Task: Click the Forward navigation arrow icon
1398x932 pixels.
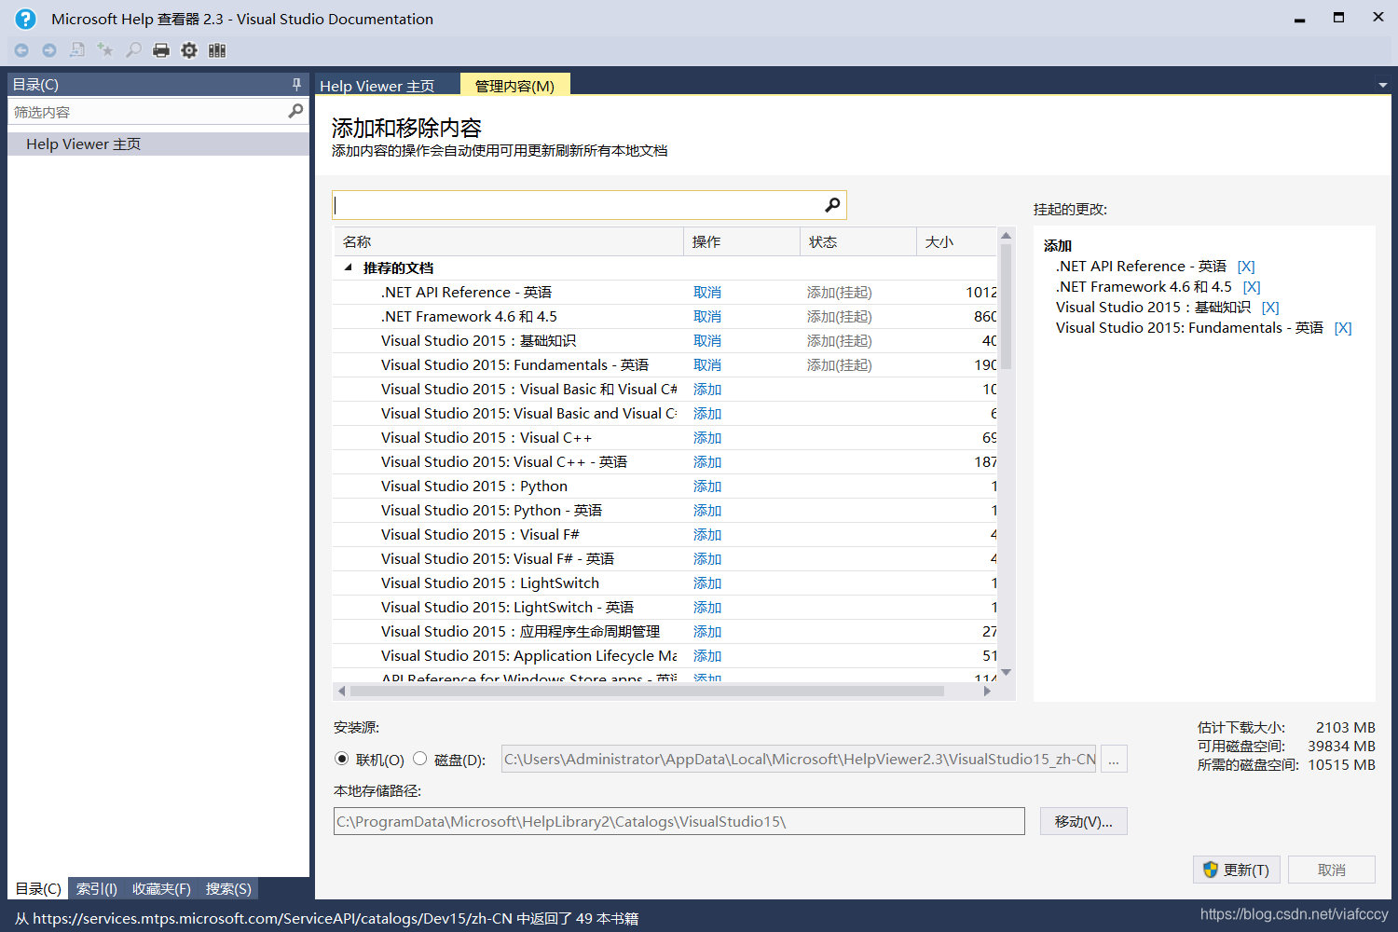Action: point(49,50)
